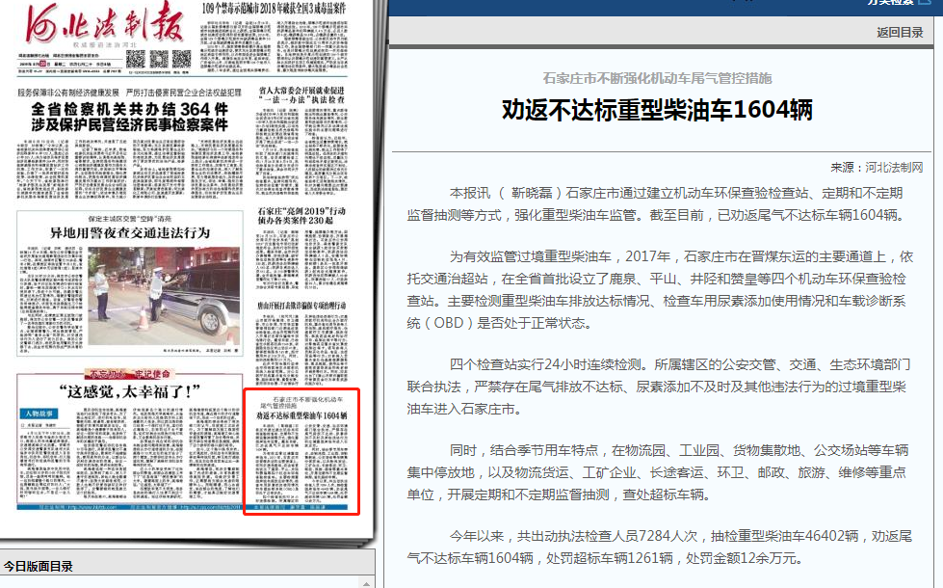Open the 异地用警夜查交通违法行为 article

[130, 233]
